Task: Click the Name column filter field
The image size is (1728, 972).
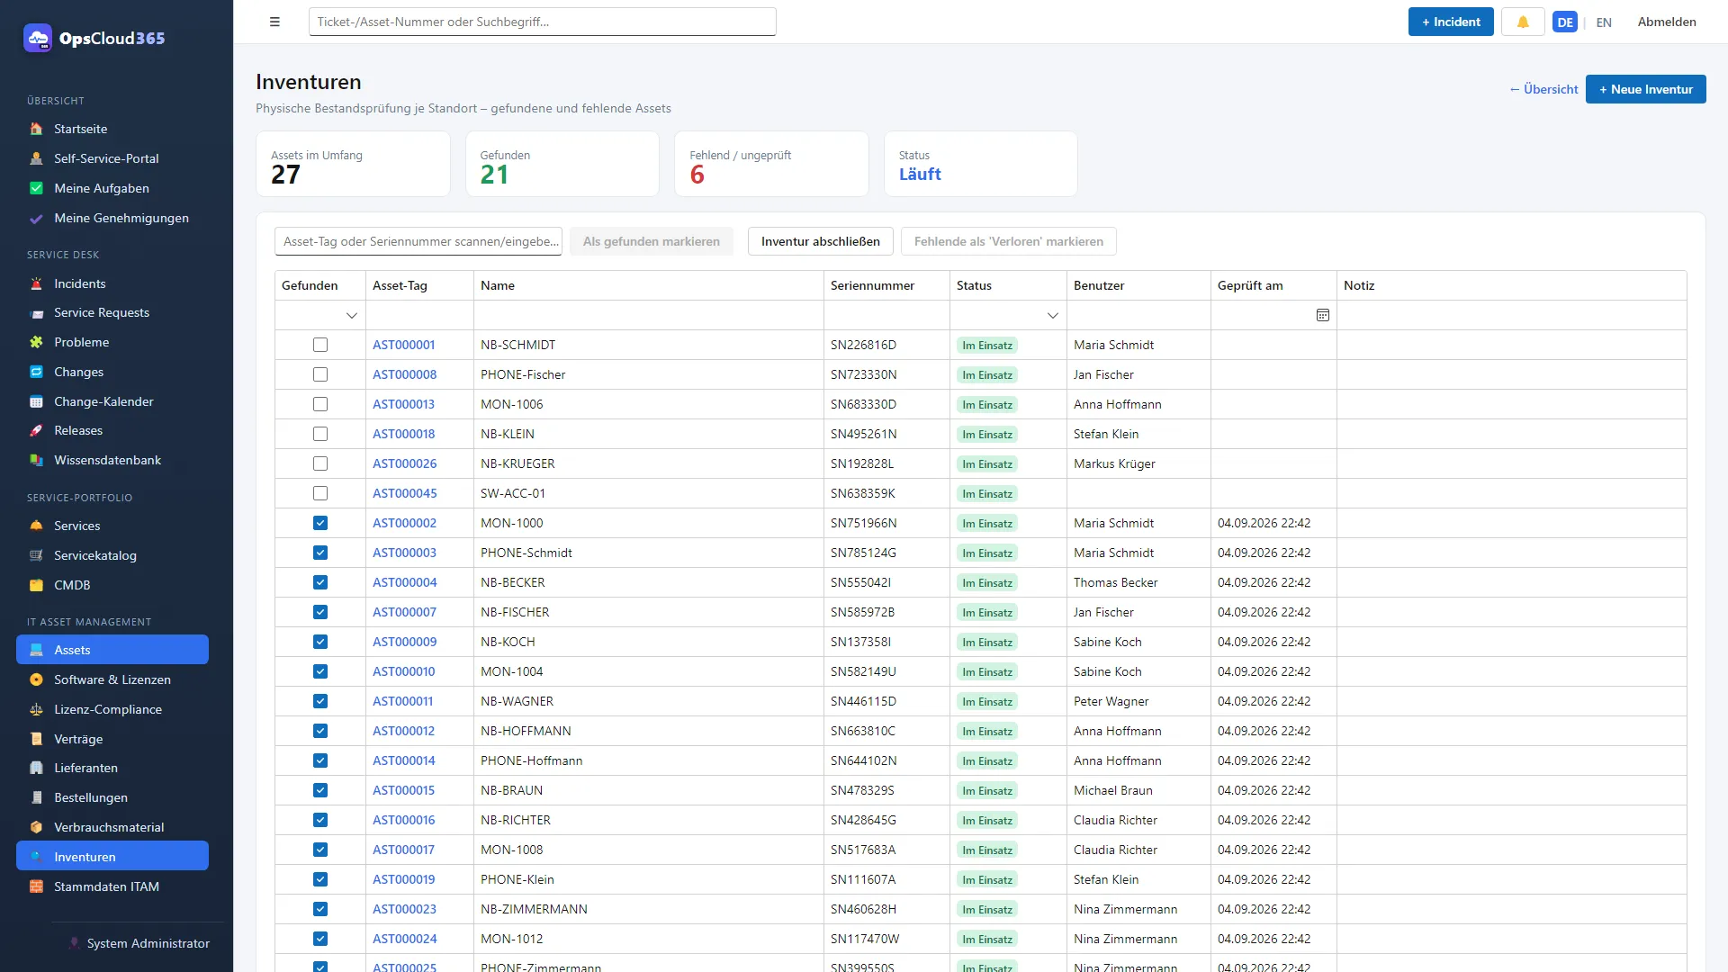Action: tap(648, 315)
